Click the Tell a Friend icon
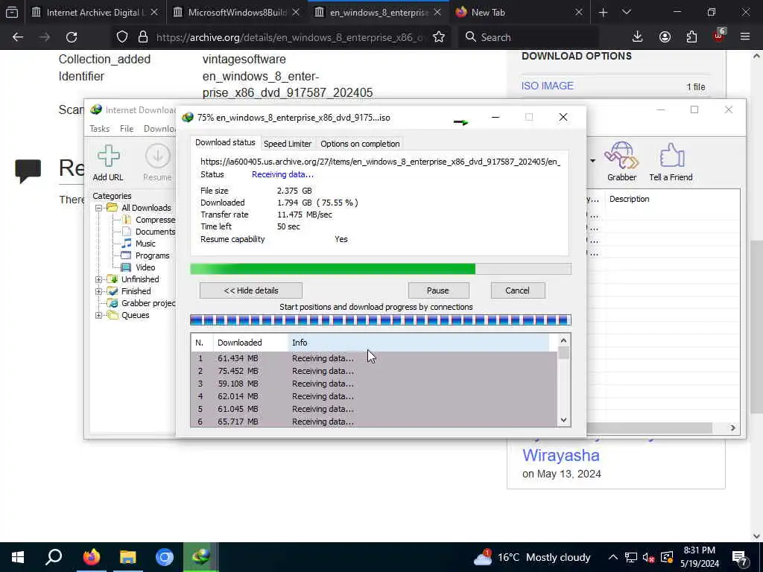Viewport: 763px width, 572px height. tap(671, 162)
